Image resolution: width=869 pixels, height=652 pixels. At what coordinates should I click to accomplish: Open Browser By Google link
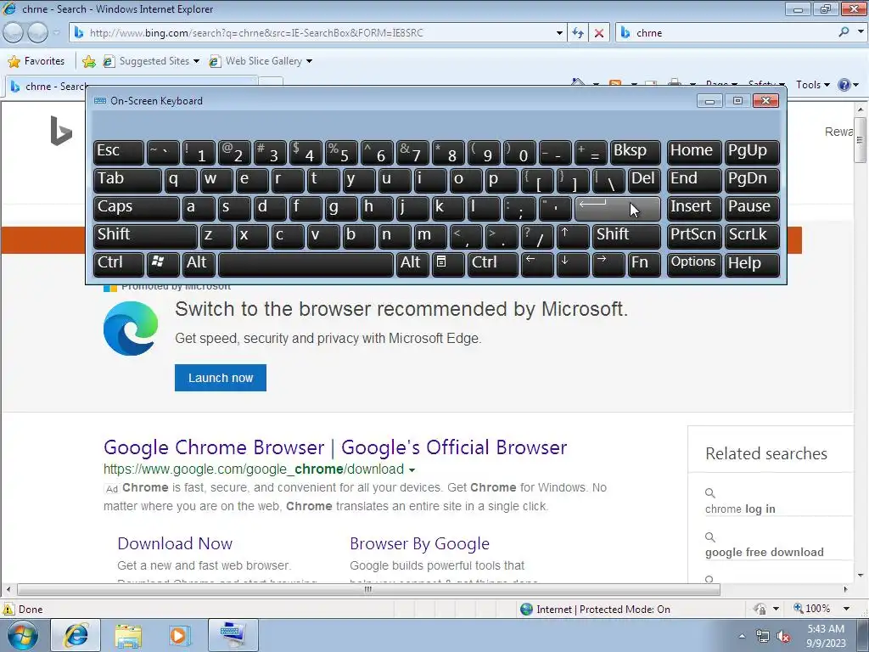pos(419,544)
